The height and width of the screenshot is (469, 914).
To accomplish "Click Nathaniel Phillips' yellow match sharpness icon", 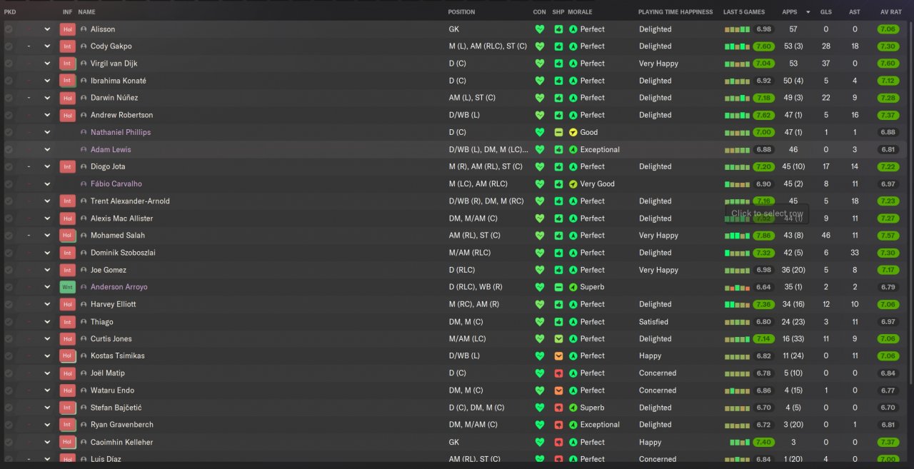I will click(559, 132).
